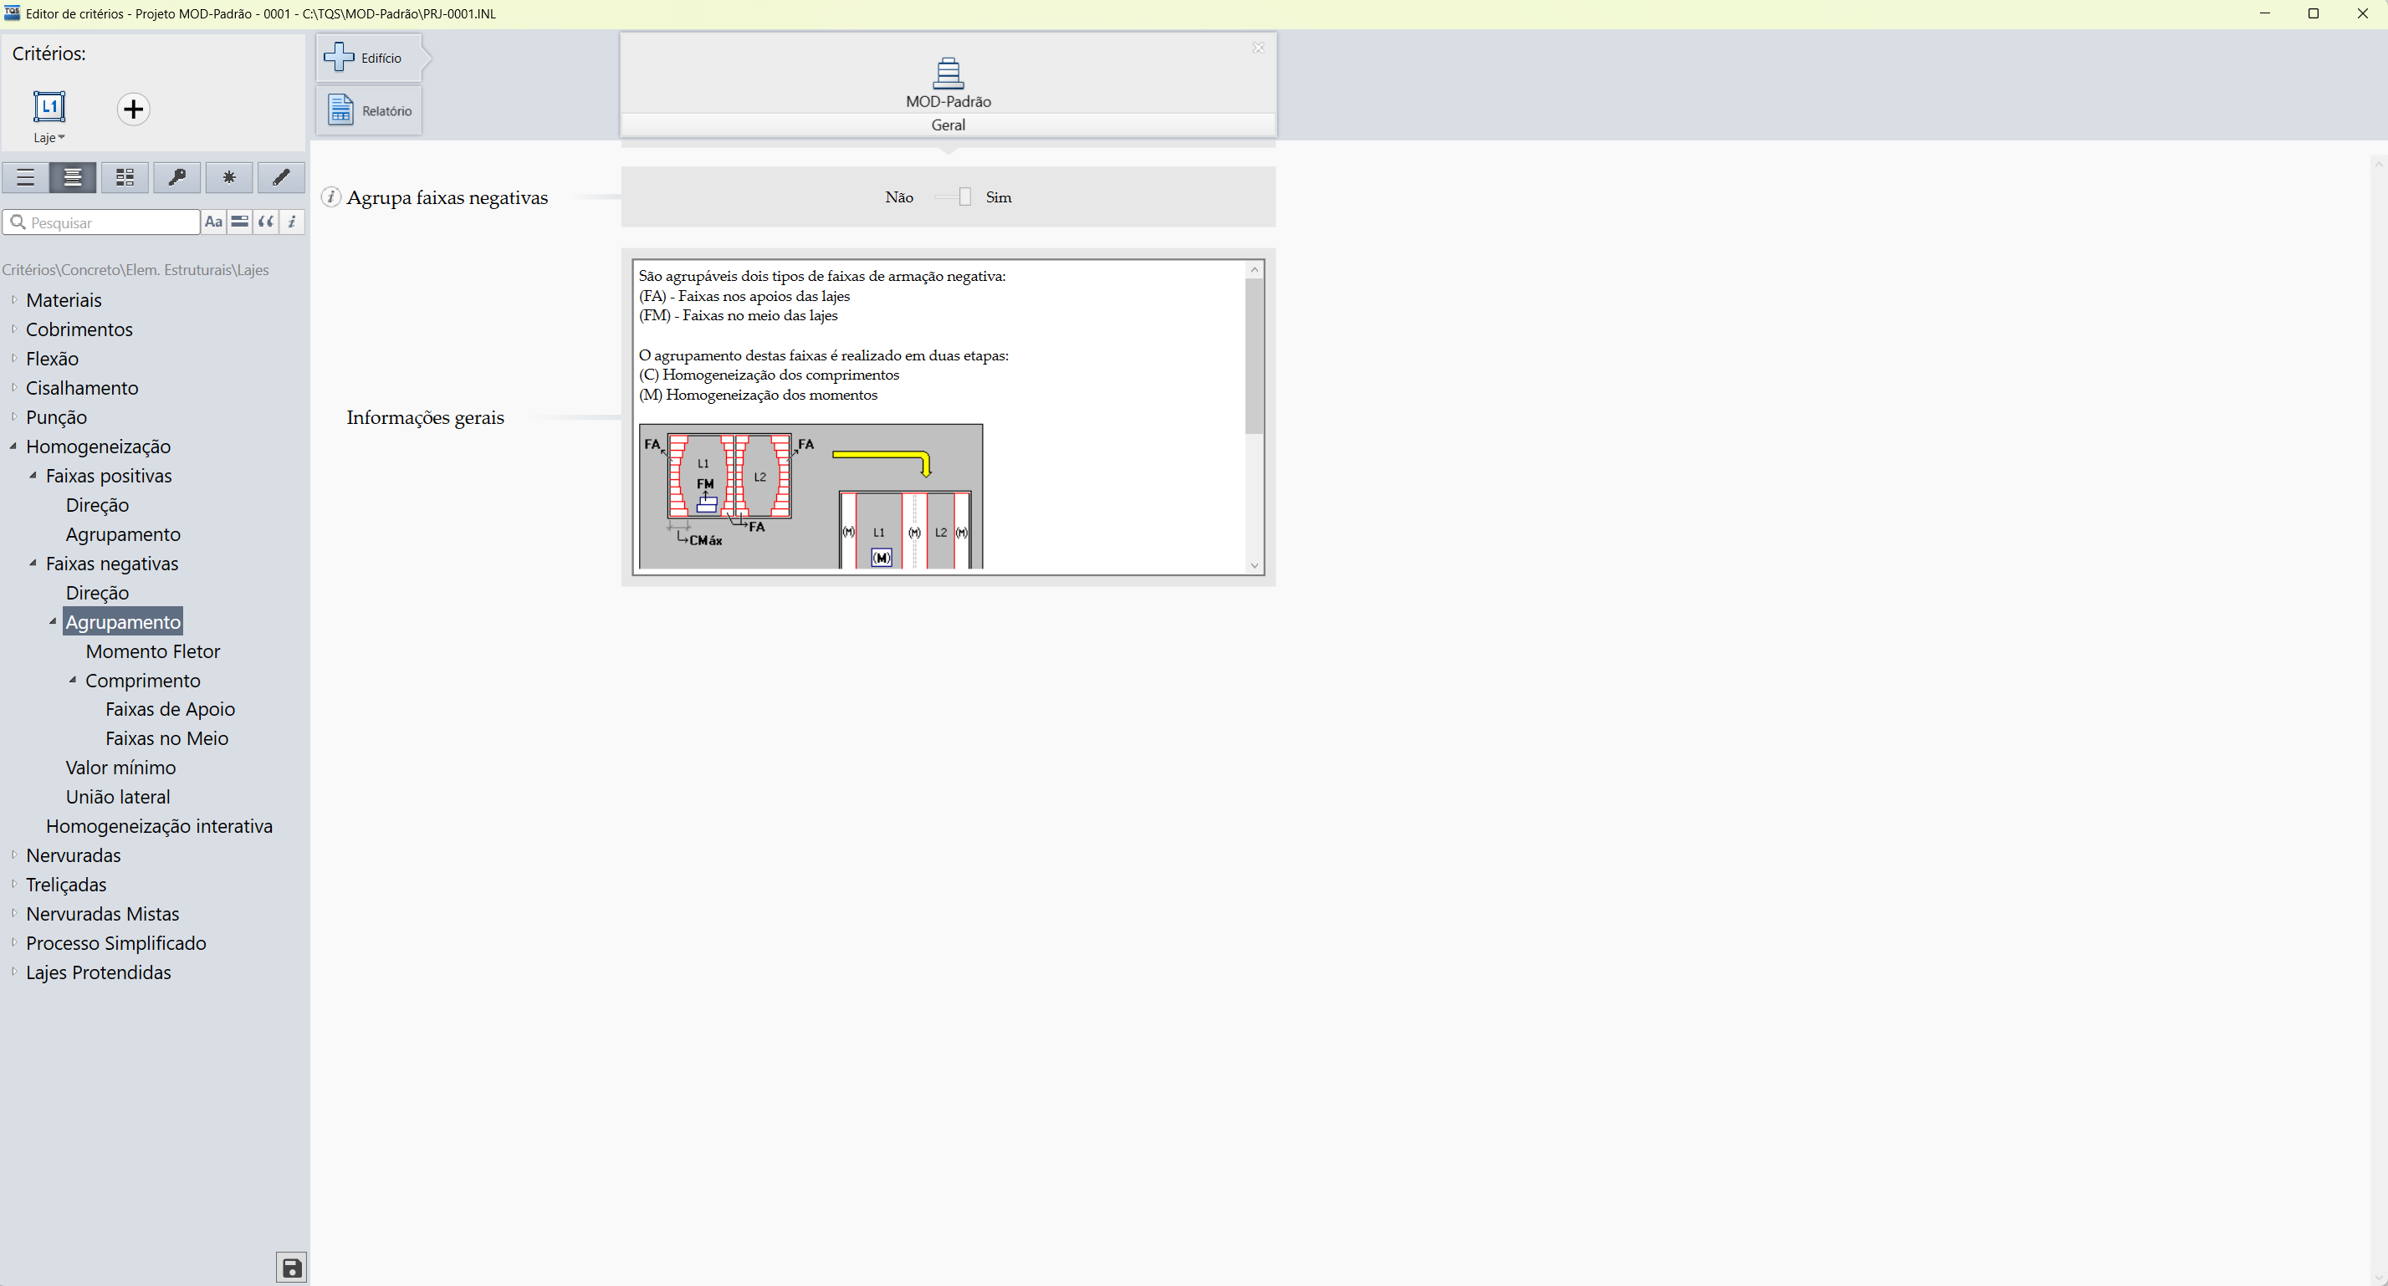Click the info icon beside Agrupa faixas negativas
Viewport: 2388px width, 1286px height.
click(x=331, y=197)
